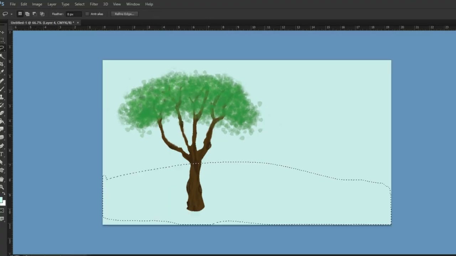Select the Crop tool
The image size is (456, 256).
click(x=2, y=64)
